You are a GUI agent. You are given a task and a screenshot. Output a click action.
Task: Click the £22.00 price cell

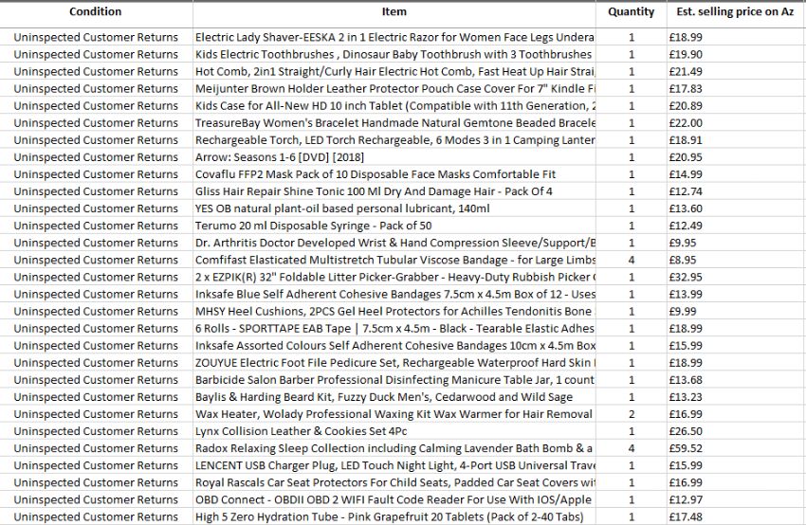pyautogui.click(x=736, y=123)
